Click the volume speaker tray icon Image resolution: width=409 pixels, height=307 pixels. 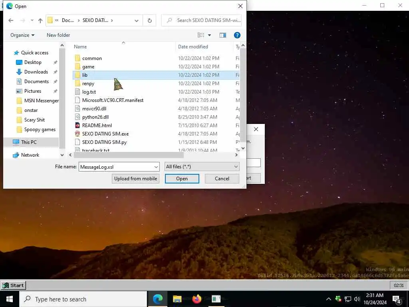point(357,299)
